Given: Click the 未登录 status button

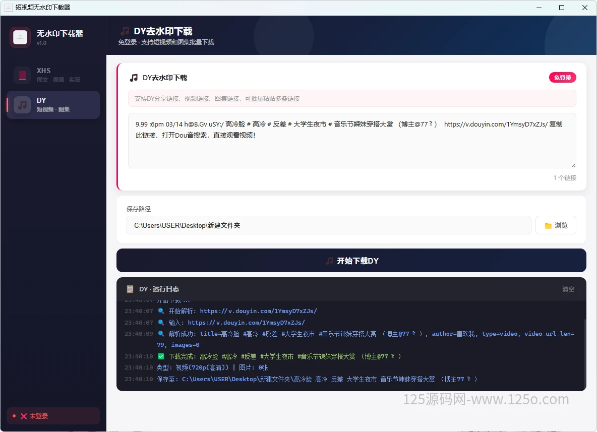Looking at the screenshot, I should click(x=53, y=416).
